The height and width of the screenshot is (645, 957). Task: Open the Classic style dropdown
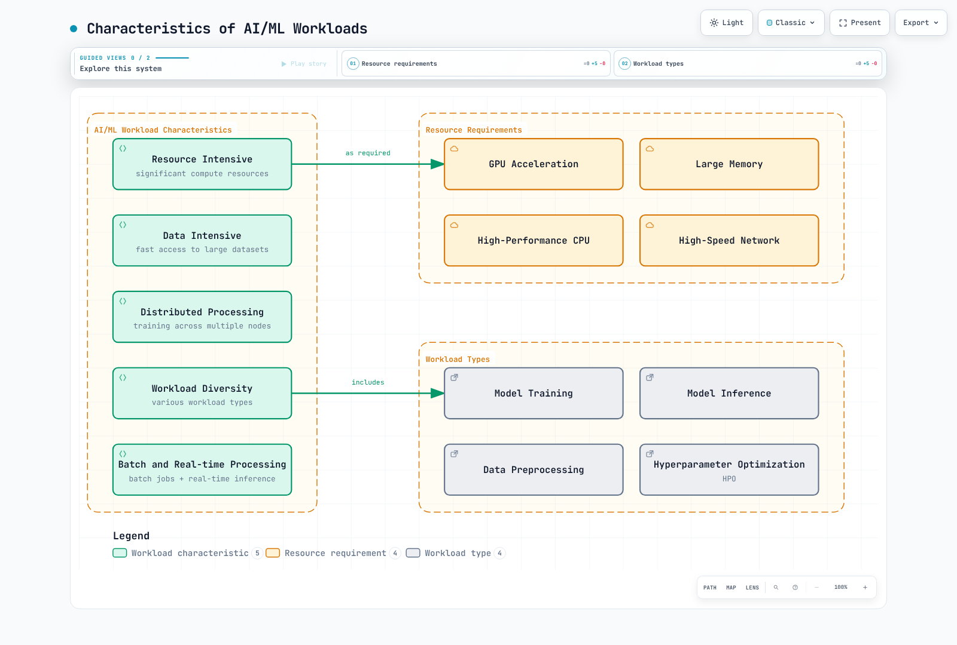pos(791,23)
